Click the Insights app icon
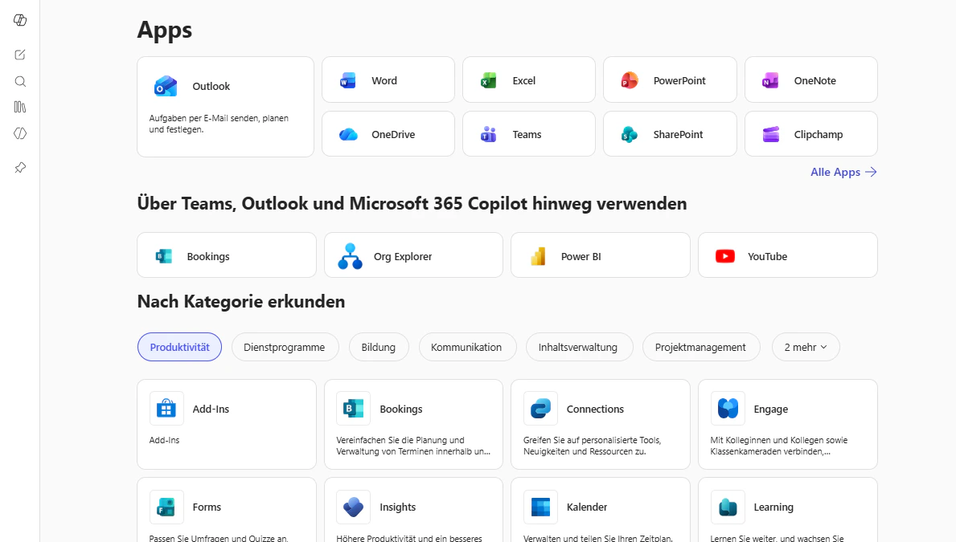The image size is (956, 542). pos(353,507)
